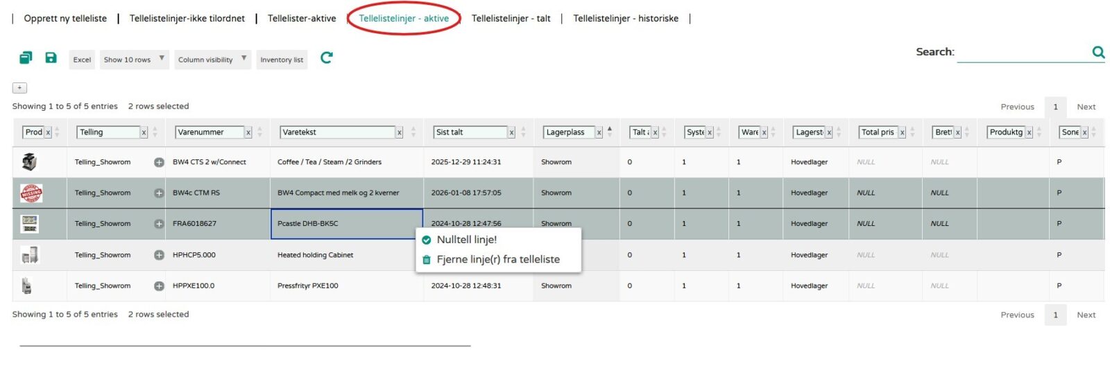Select Fjerne linje(r) fra telleliste option

pyautogui.click(x=497, y=260)
